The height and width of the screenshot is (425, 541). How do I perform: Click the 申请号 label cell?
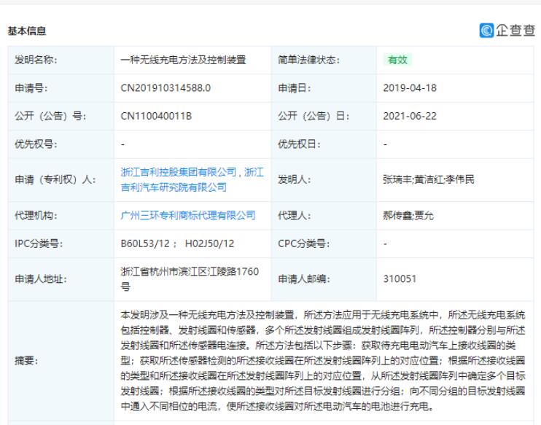click(x=61, y=88)
